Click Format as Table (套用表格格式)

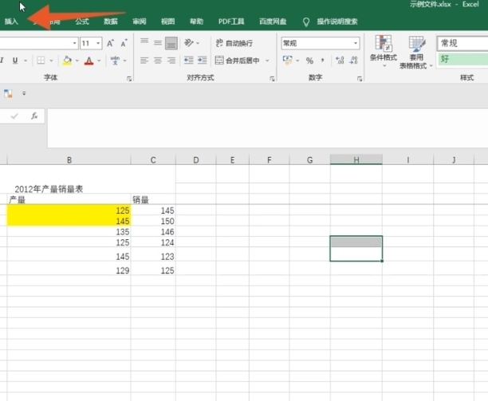[x=416, y=53]
